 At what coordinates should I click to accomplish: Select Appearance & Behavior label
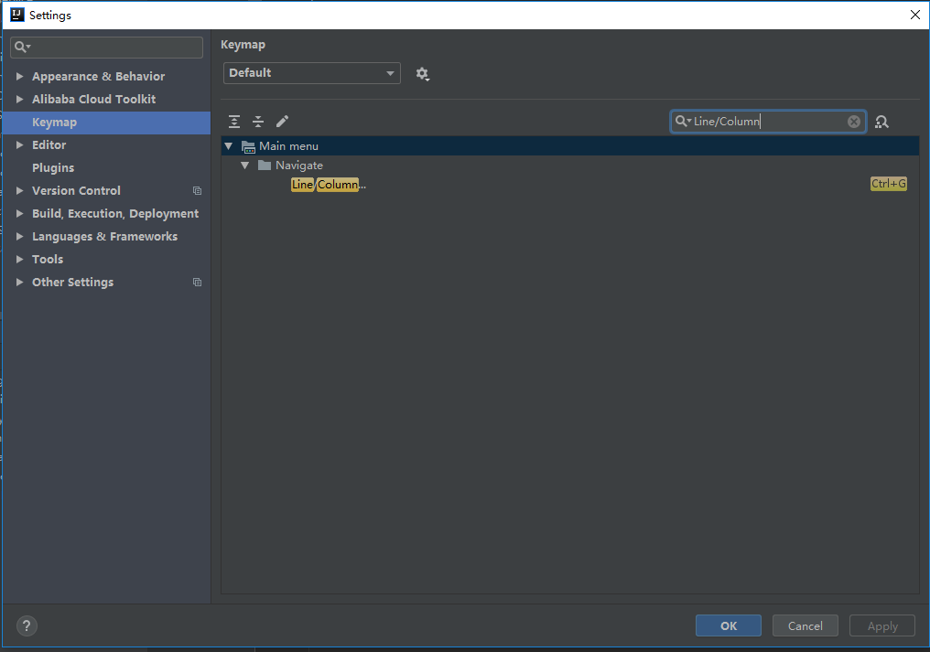(x=99, y=77)
